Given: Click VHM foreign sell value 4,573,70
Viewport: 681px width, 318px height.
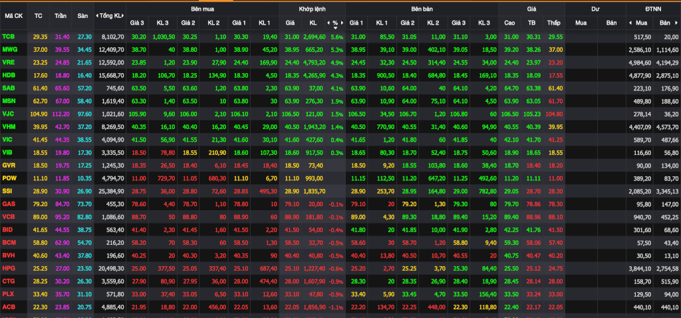Looking at the screenshot, I should tap(667, 127).
